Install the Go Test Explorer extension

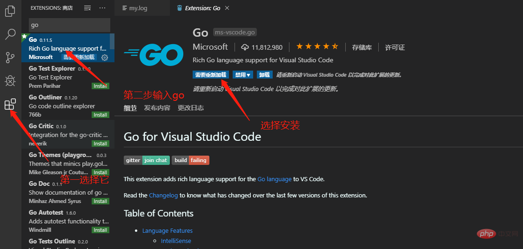point(100,86)
